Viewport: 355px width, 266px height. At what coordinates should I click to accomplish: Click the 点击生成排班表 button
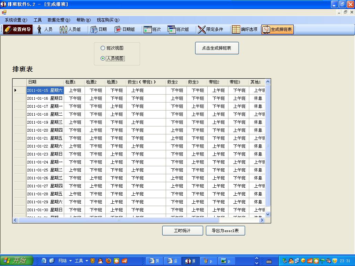pyautogui.click(x=217, y=48)
